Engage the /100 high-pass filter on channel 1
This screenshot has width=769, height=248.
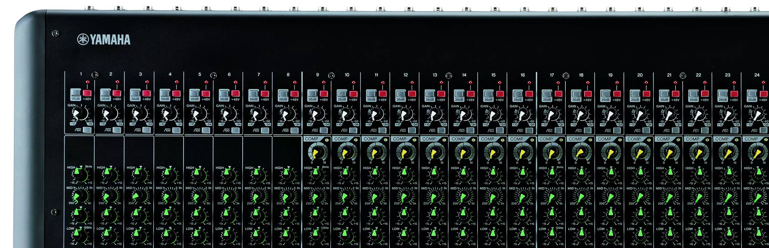pyautogui.click(x=87, y=130)
